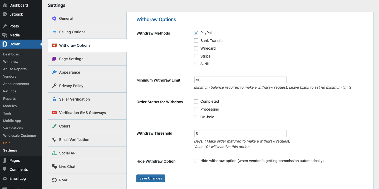The height and width of the screenshot is (189, 379).
Task: Click the shopping cart icon for Selling Options
Action: [x=54, y=32]
